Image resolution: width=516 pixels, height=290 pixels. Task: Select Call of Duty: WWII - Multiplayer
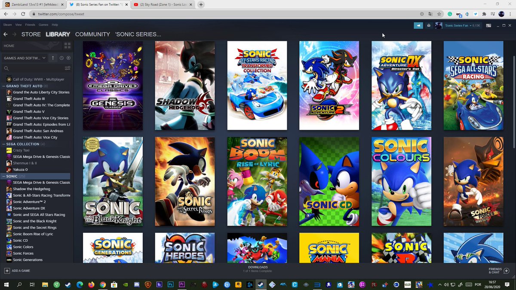tap(38, 79)
